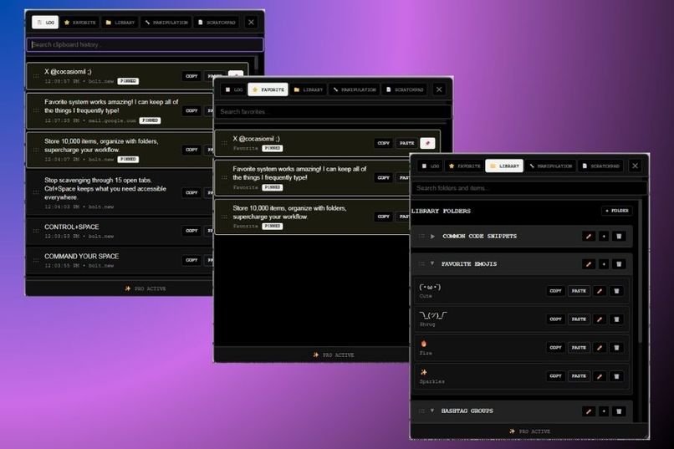Click the Library window's vertical scrollbar
The image size is (674, 449).
coord(641,271)
